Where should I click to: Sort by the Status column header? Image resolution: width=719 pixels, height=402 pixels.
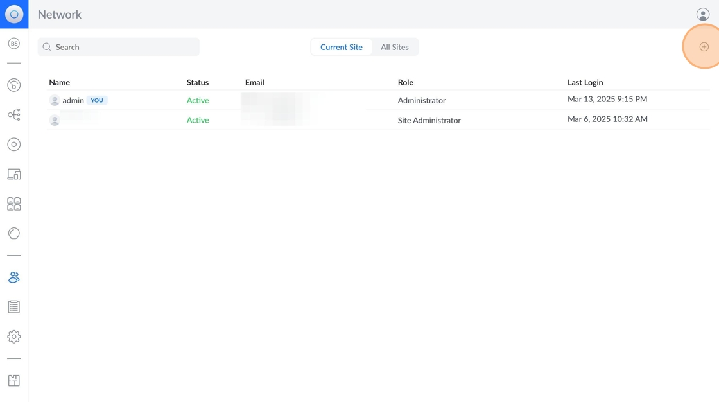coord(198,83)
